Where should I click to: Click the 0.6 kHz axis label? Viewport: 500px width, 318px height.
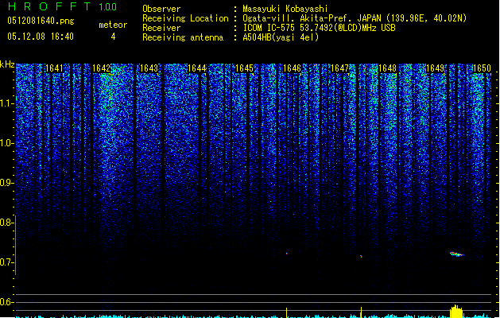point(6,302)
